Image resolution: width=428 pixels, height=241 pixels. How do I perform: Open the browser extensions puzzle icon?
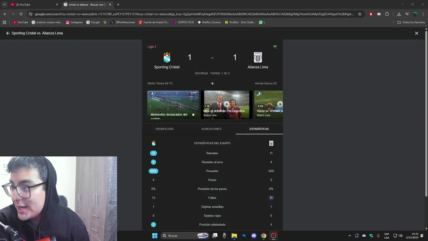point(387,14)
